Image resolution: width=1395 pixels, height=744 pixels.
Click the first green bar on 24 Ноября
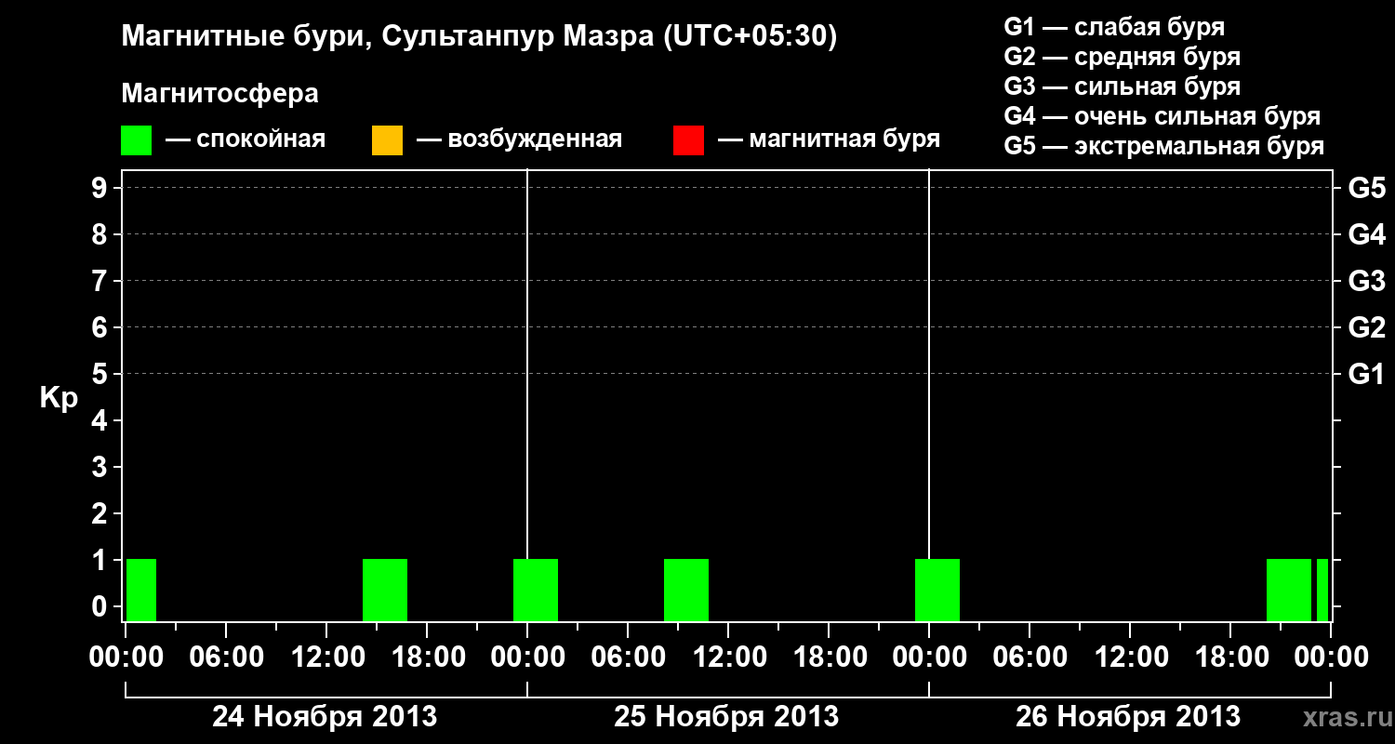(x=141, y=590)
